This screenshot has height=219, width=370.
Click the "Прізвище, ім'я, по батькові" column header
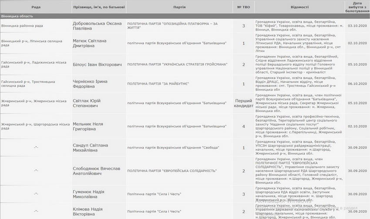click(98, 7)
